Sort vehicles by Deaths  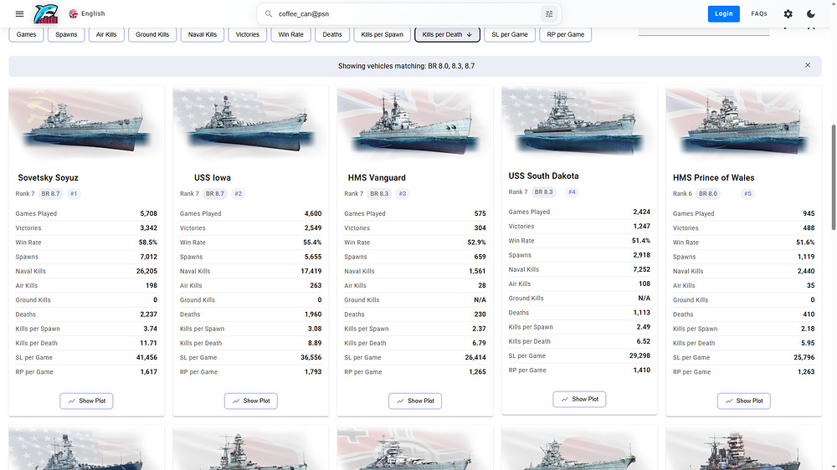pyautogui.click(x=332, y=34)
